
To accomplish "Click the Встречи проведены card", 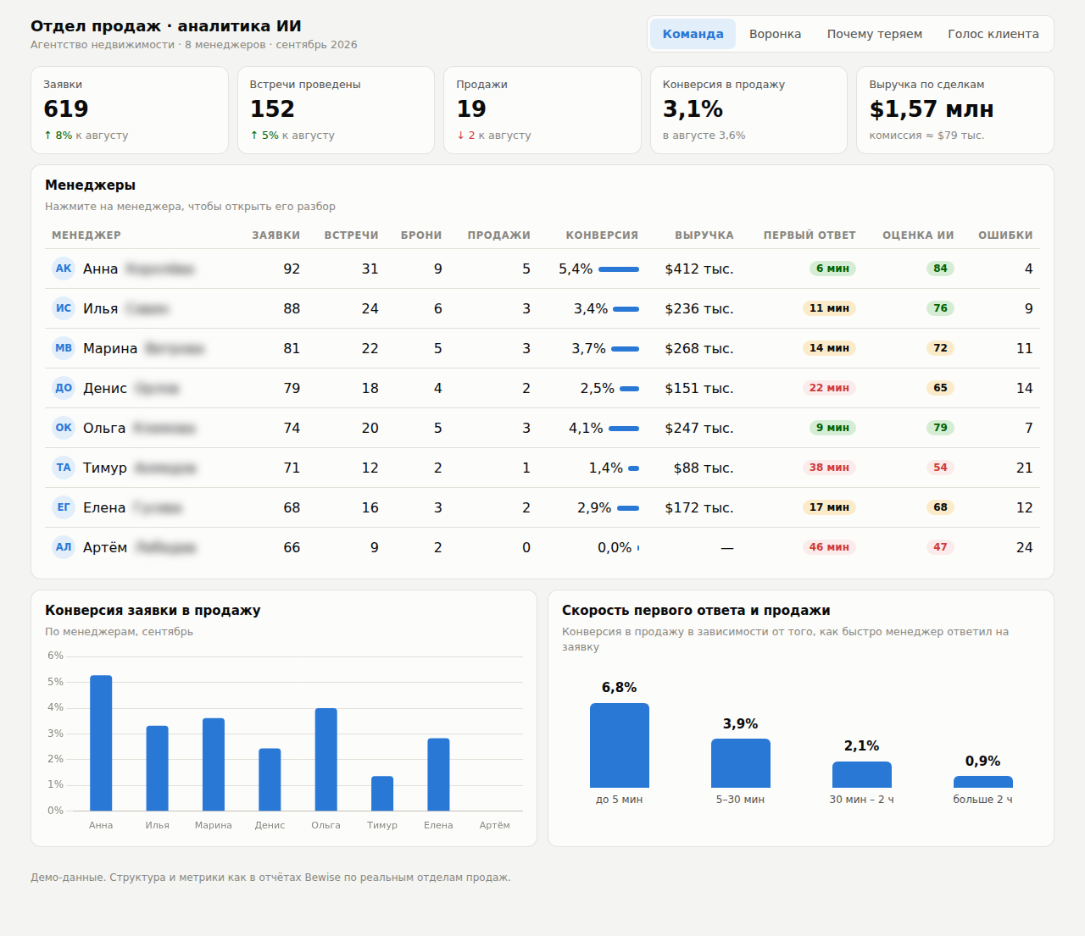I will coord(336,110).
